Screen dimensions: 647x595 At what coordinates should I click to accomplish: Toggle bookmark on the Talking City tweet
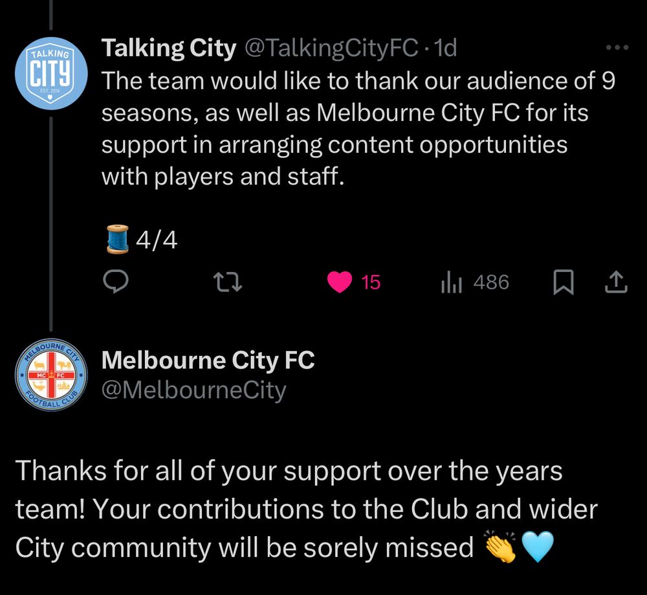pyautogui.click(x=563, y=283)
